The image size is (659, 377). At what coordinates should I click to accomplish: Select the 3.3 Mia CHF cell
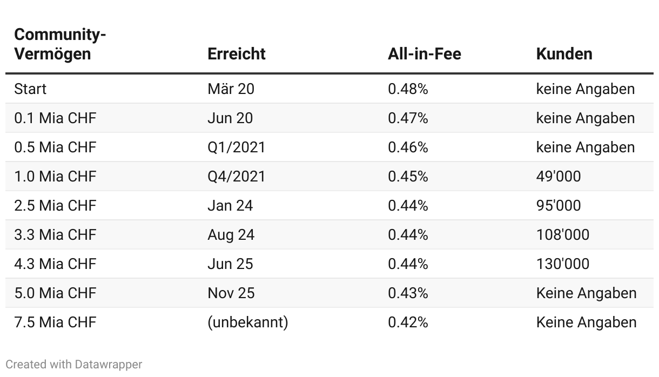point(55,235)
